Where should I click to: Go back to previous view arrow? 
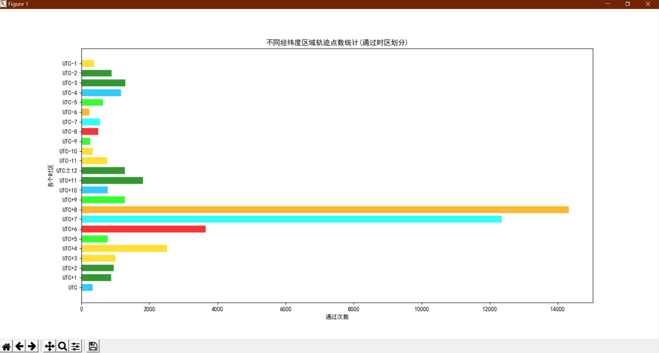[20, 346]
